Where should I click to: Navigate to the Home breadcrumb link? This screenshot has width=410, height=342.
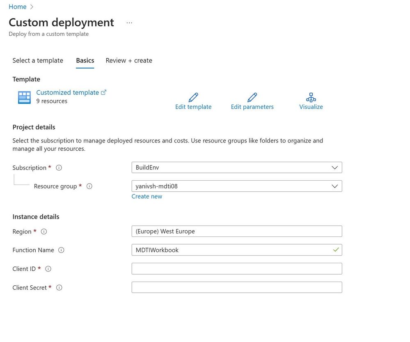click(18, 7)
